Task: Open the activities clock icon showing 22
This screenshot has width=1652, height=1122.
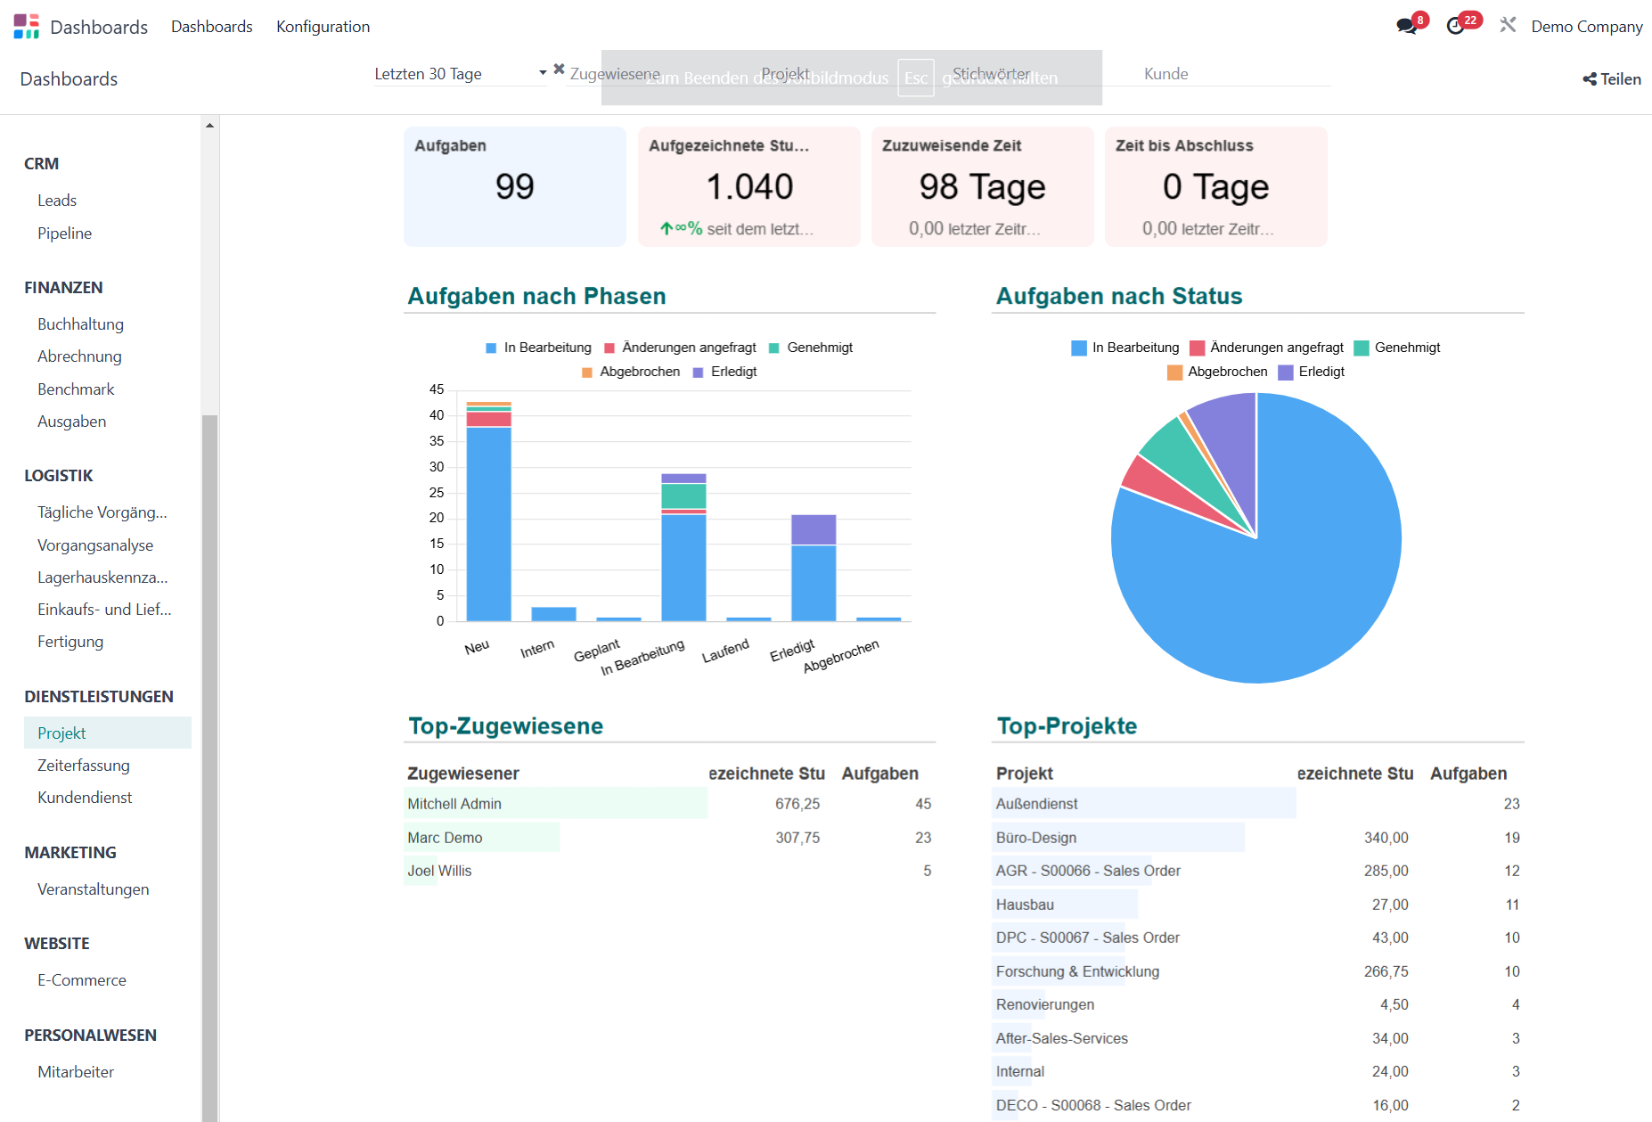Action: tap(1458, 27)
